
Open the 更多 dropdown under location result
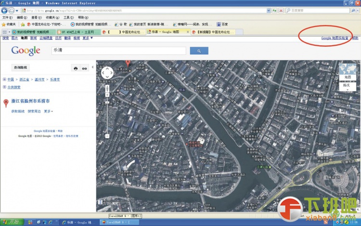(48, 111)
